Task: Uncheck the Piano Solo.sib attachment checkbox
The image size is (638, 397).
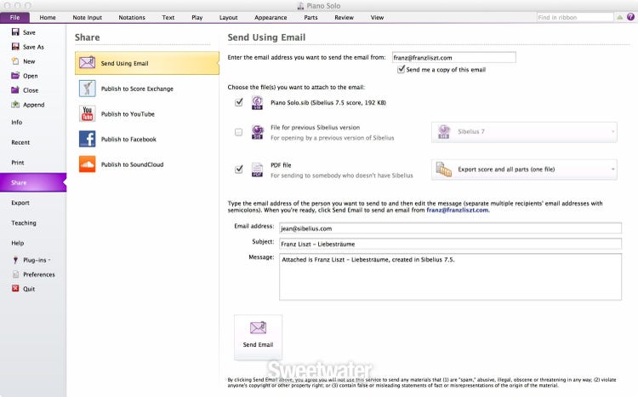Action: click(238, 102)
